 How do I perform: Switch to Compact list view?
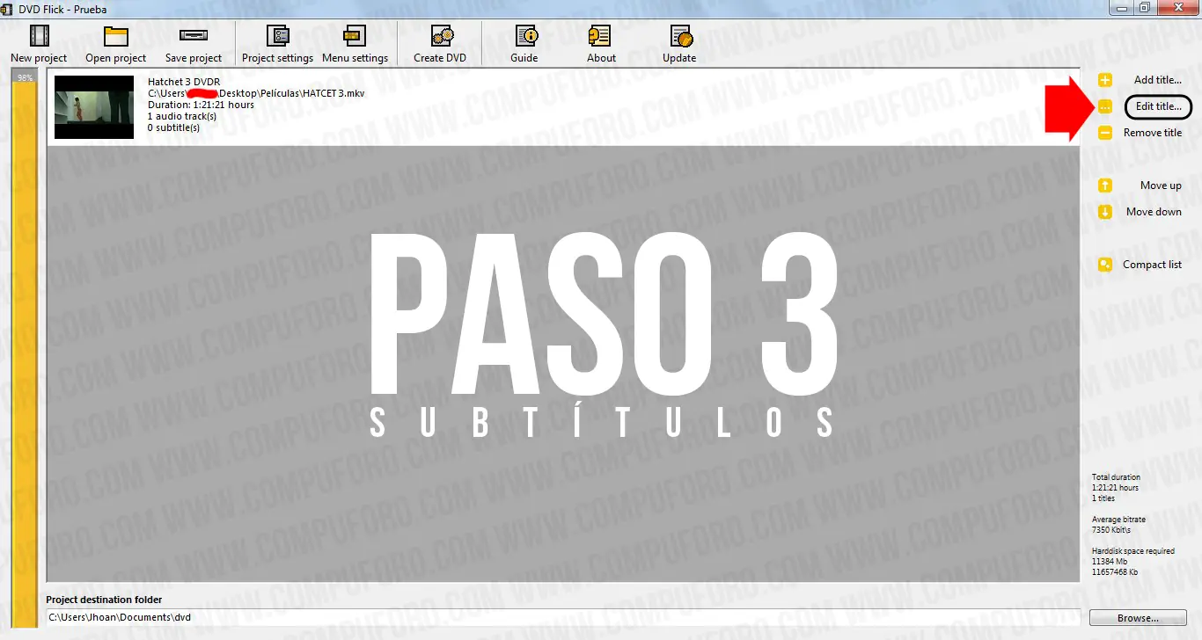click(x=1104, y=264)
